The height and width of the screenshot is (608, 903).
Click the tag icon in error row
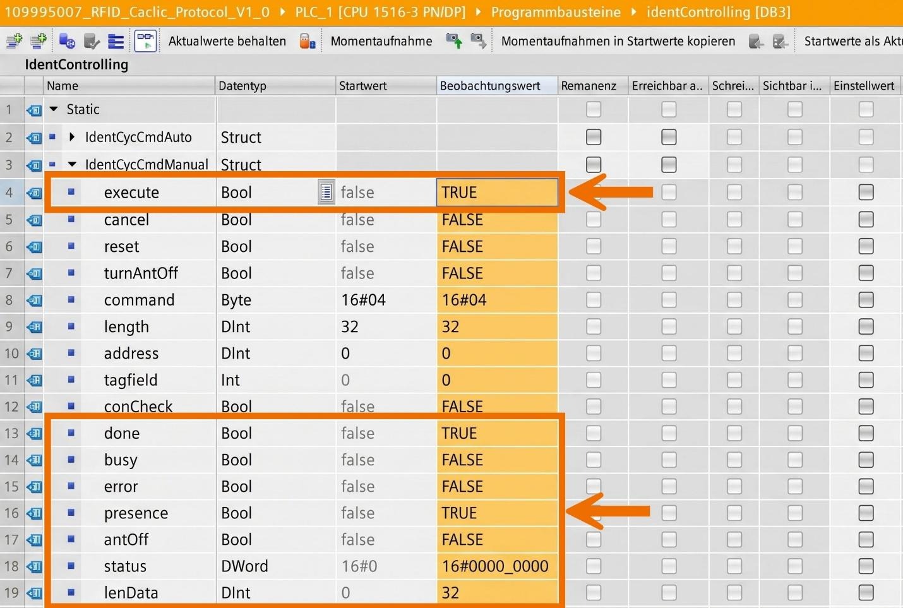tap(34, 486)
